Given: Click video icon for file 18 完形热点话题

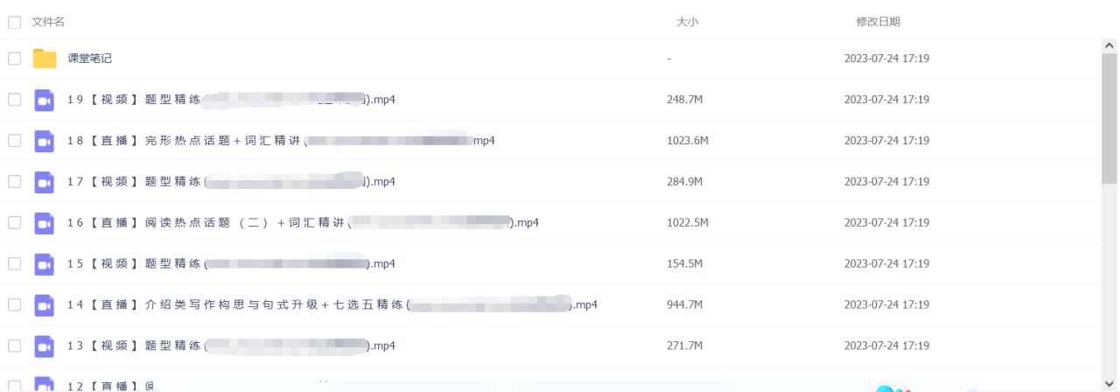Looking at the screenshot, I should pos(45,141).
